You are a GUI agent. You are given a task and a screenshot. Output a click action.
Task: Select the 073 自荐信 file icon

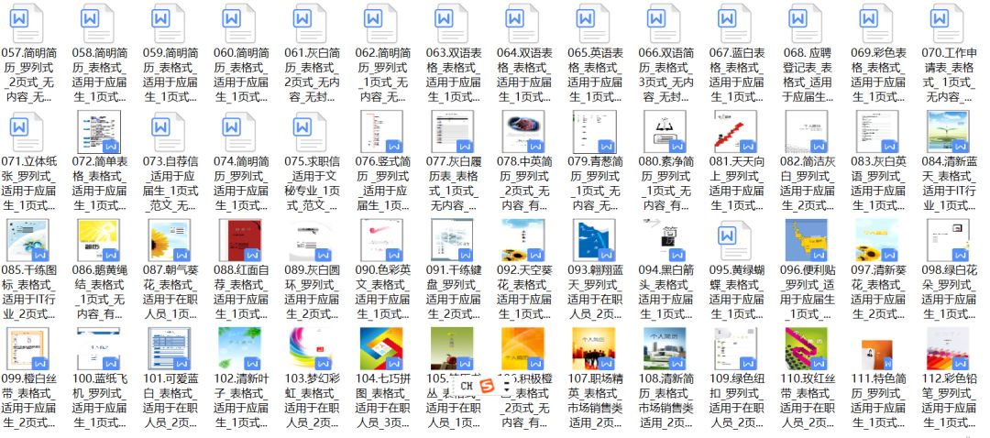169,132
